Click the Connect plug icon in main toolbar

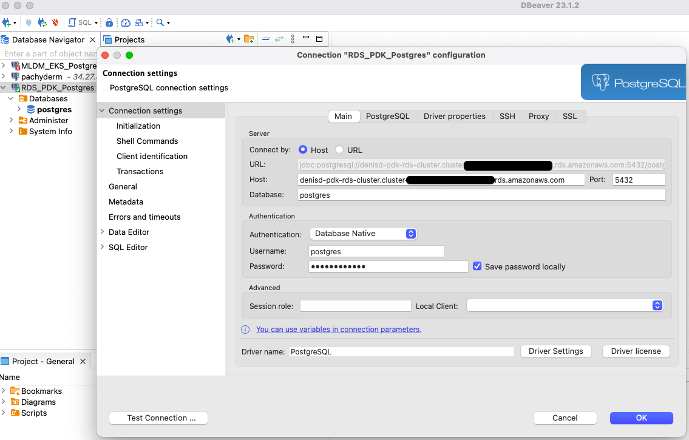pos(29,22)
